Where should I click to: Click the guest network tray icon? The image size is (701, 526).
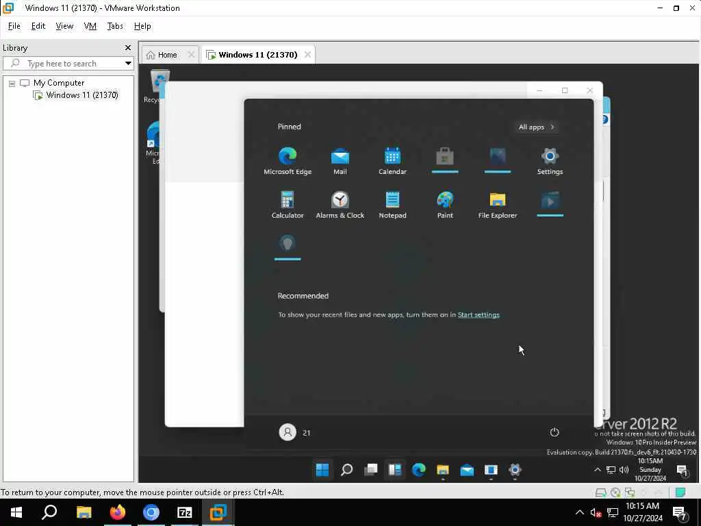611,470
